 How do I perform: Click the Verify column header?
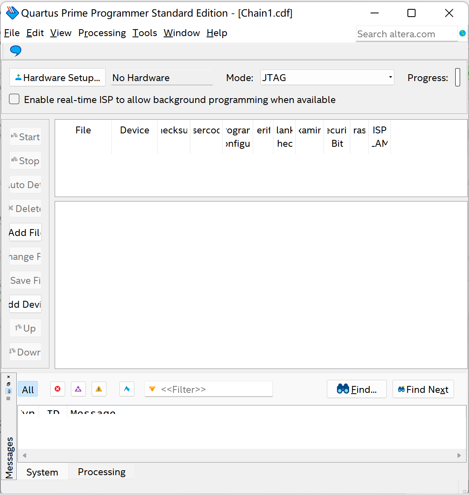tap(263, 137)
